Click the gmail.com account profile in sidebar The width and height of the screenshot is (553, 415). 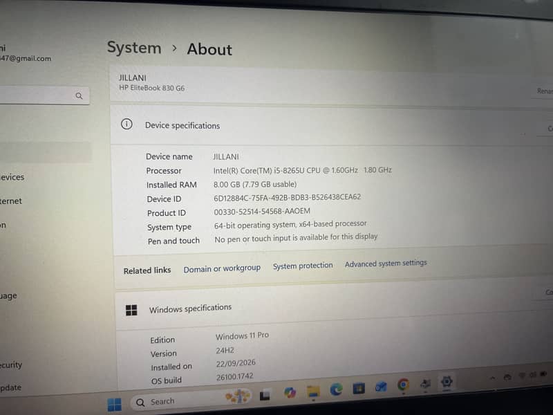[26, 54]
